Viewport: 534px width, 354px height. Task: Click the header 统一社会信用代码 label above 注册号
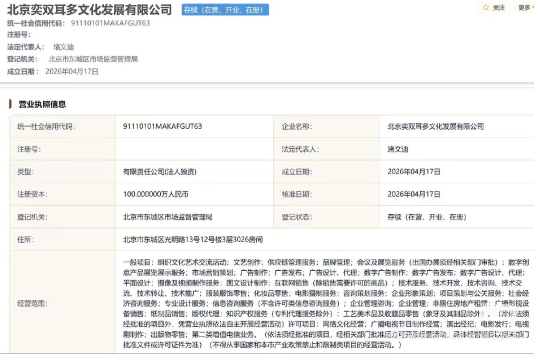point(36,23)
